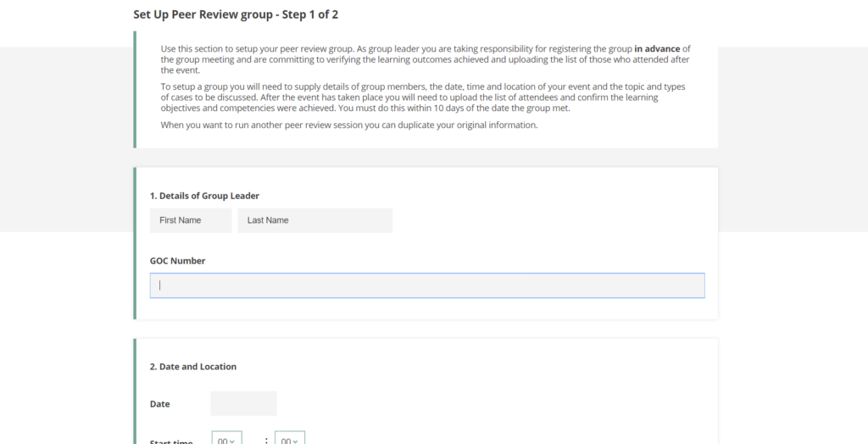
Task: Click the sentence about duplicating original information
Action: [x=349, y=125]
